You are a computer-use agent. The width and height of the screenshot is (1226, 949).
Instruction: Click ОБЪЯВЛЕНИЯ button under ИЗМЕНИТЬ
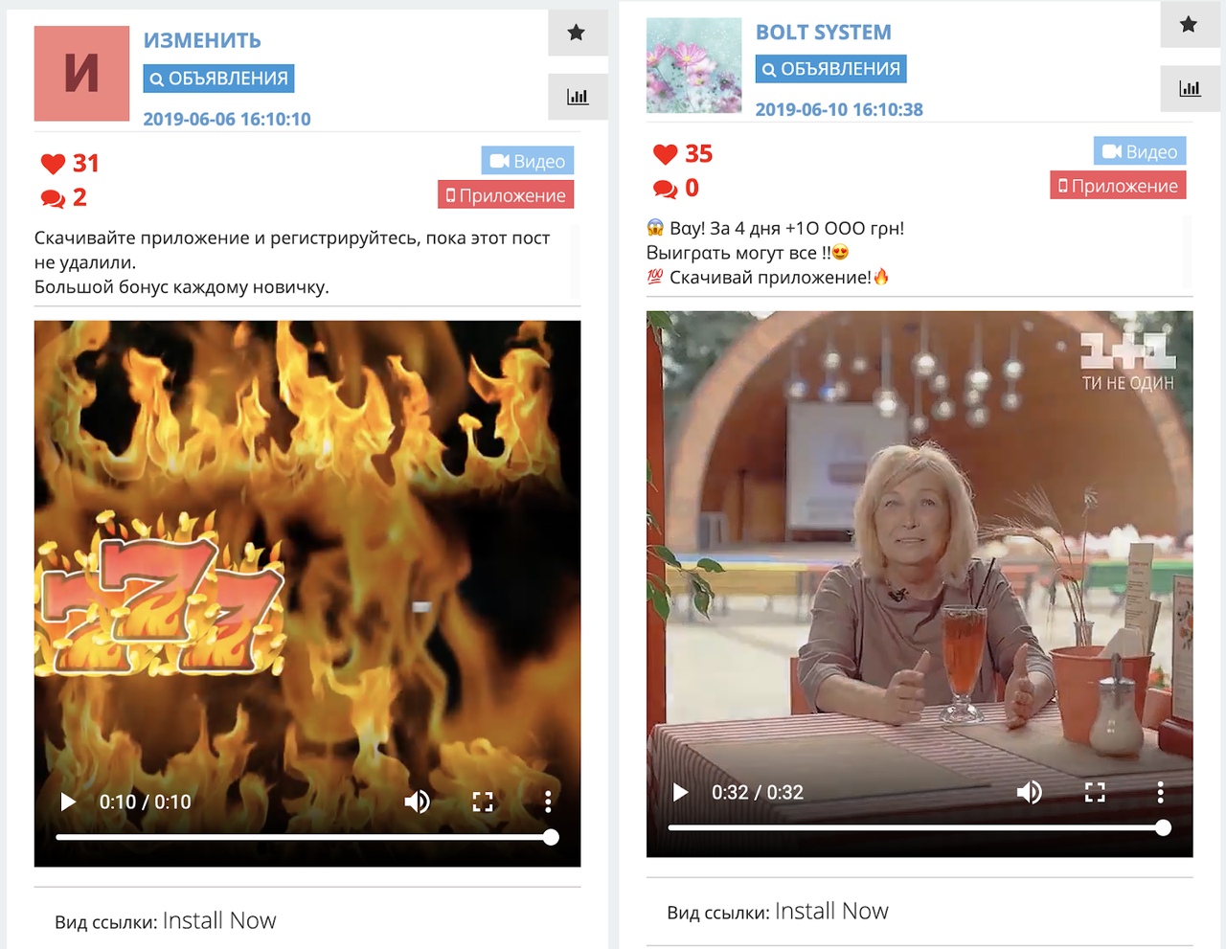[x=218, y=79]
